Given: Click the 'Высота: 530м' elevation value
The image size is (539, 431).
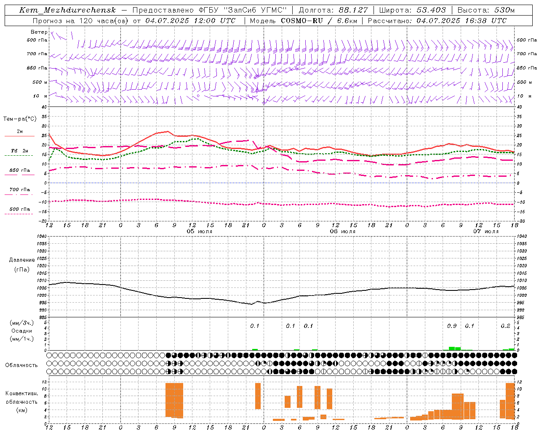Looking at the screenshot, I should (486, 10).
